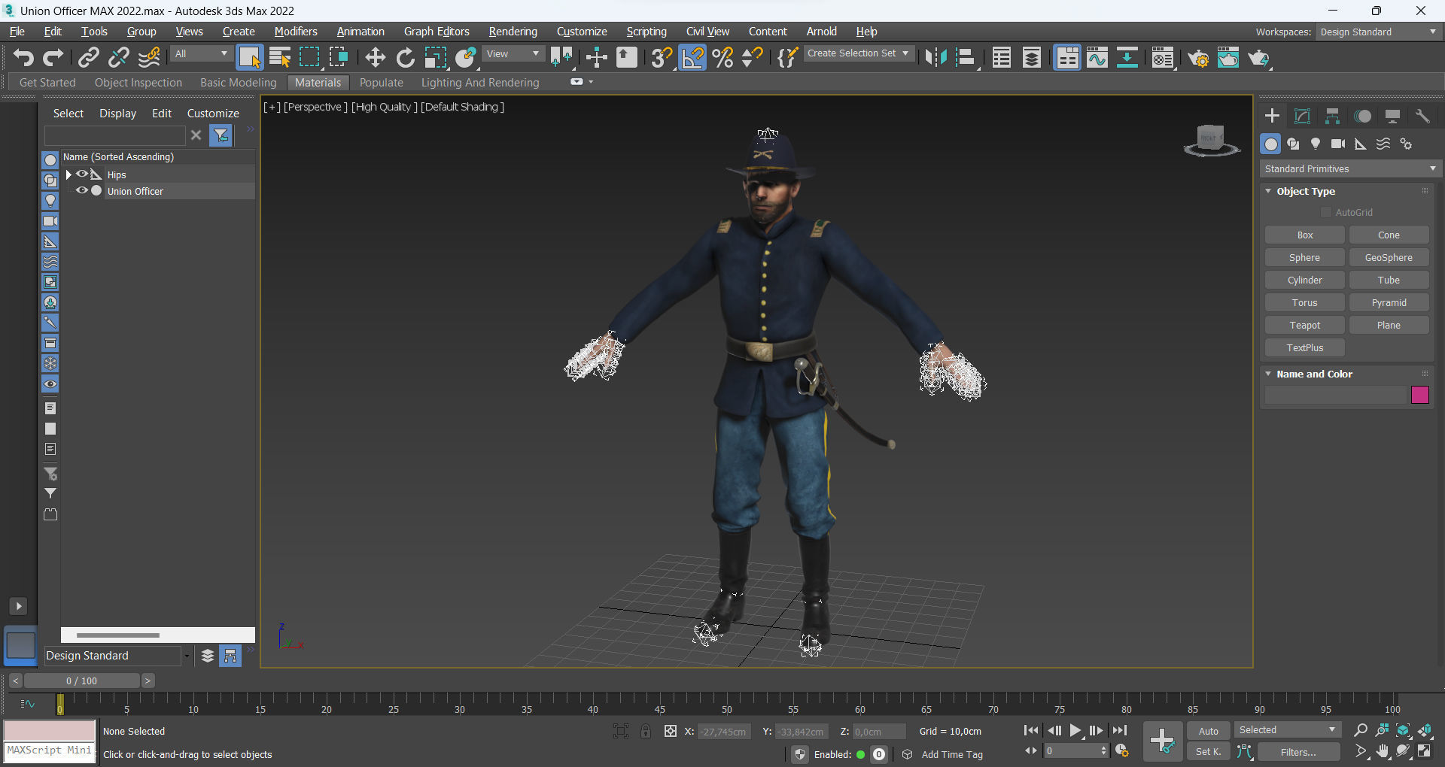Open the Arnold menu

point(821,32)
